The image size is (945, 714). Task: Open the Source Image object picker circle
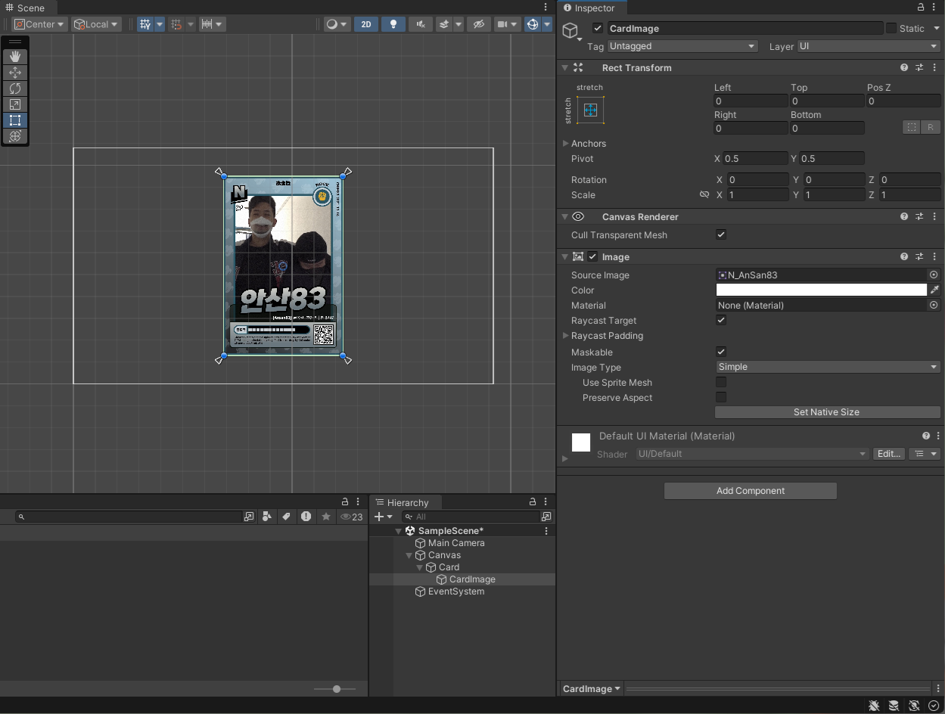click(934, 275)
